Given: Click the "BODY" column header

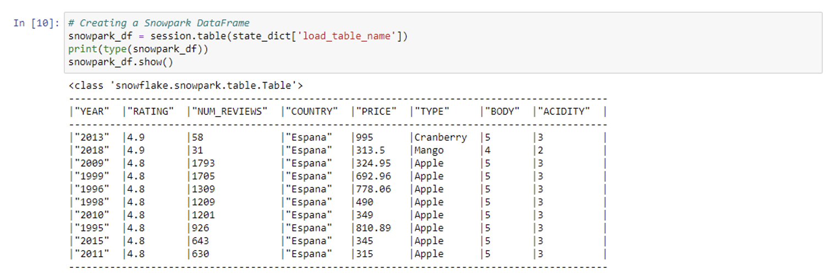Looking at the screenshot, I should click(503, 111).
